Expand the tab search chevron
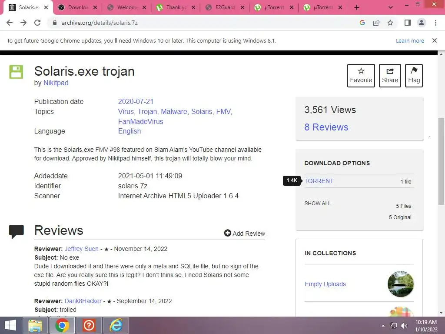 [x=391, y=7]
